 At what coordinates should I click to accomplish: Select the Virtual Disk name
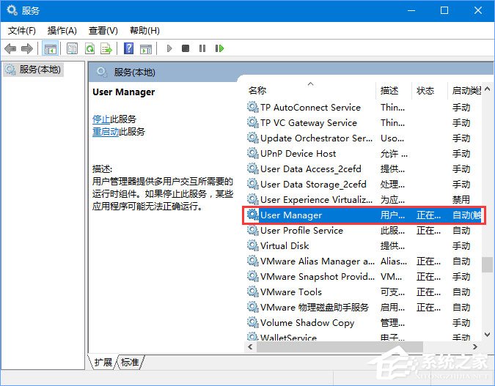tap(285, 245)
